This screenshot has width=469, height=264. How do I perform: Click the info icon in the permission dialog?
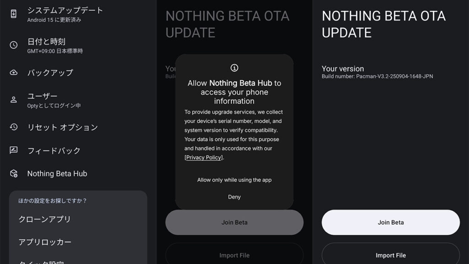[x=234, y=68]
